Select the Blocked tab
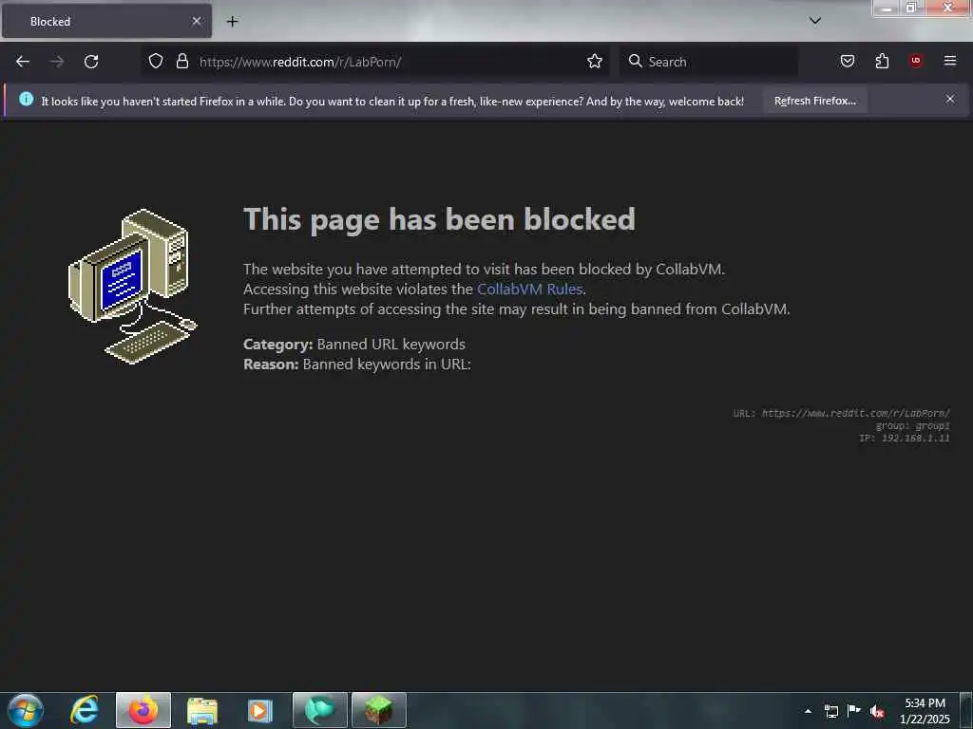The image size is (973, 729). 106,21
